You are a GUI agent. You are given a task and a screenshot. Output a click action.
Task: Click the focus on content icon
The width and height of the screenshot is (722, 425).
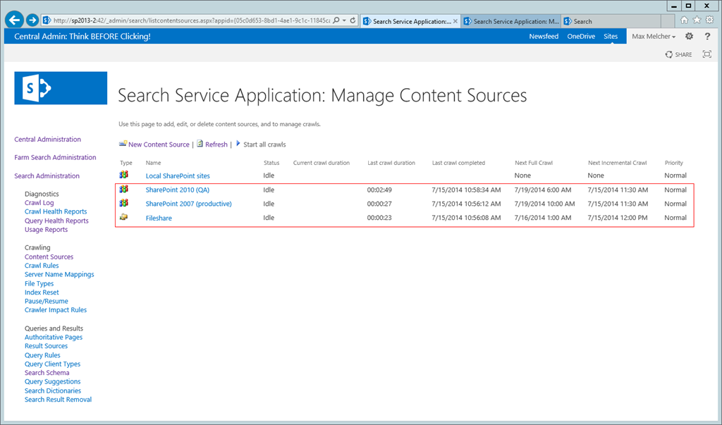point(707,54)
